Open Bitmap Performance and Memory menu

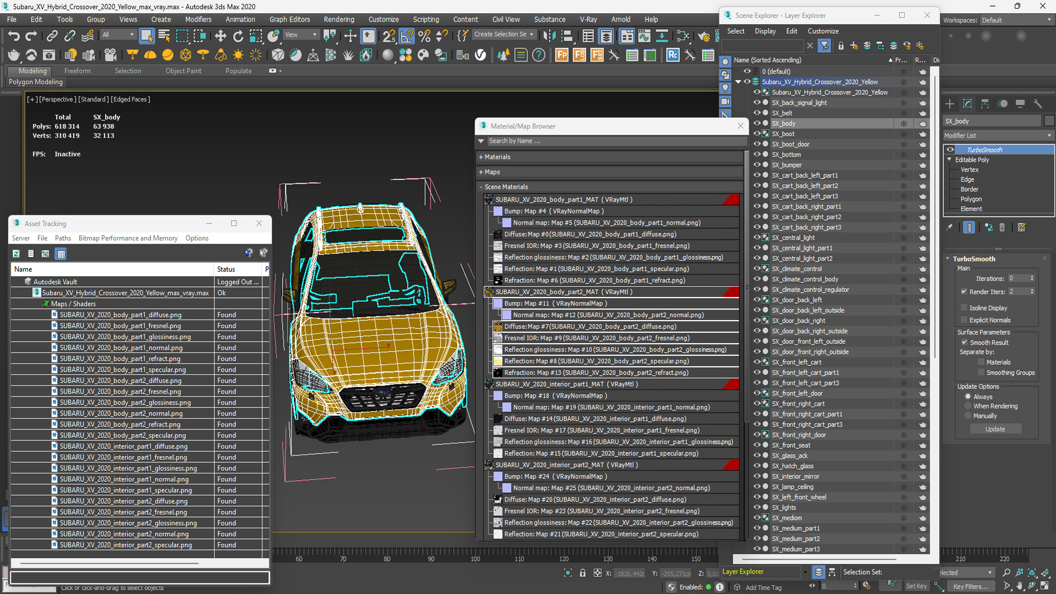[128, 238]
